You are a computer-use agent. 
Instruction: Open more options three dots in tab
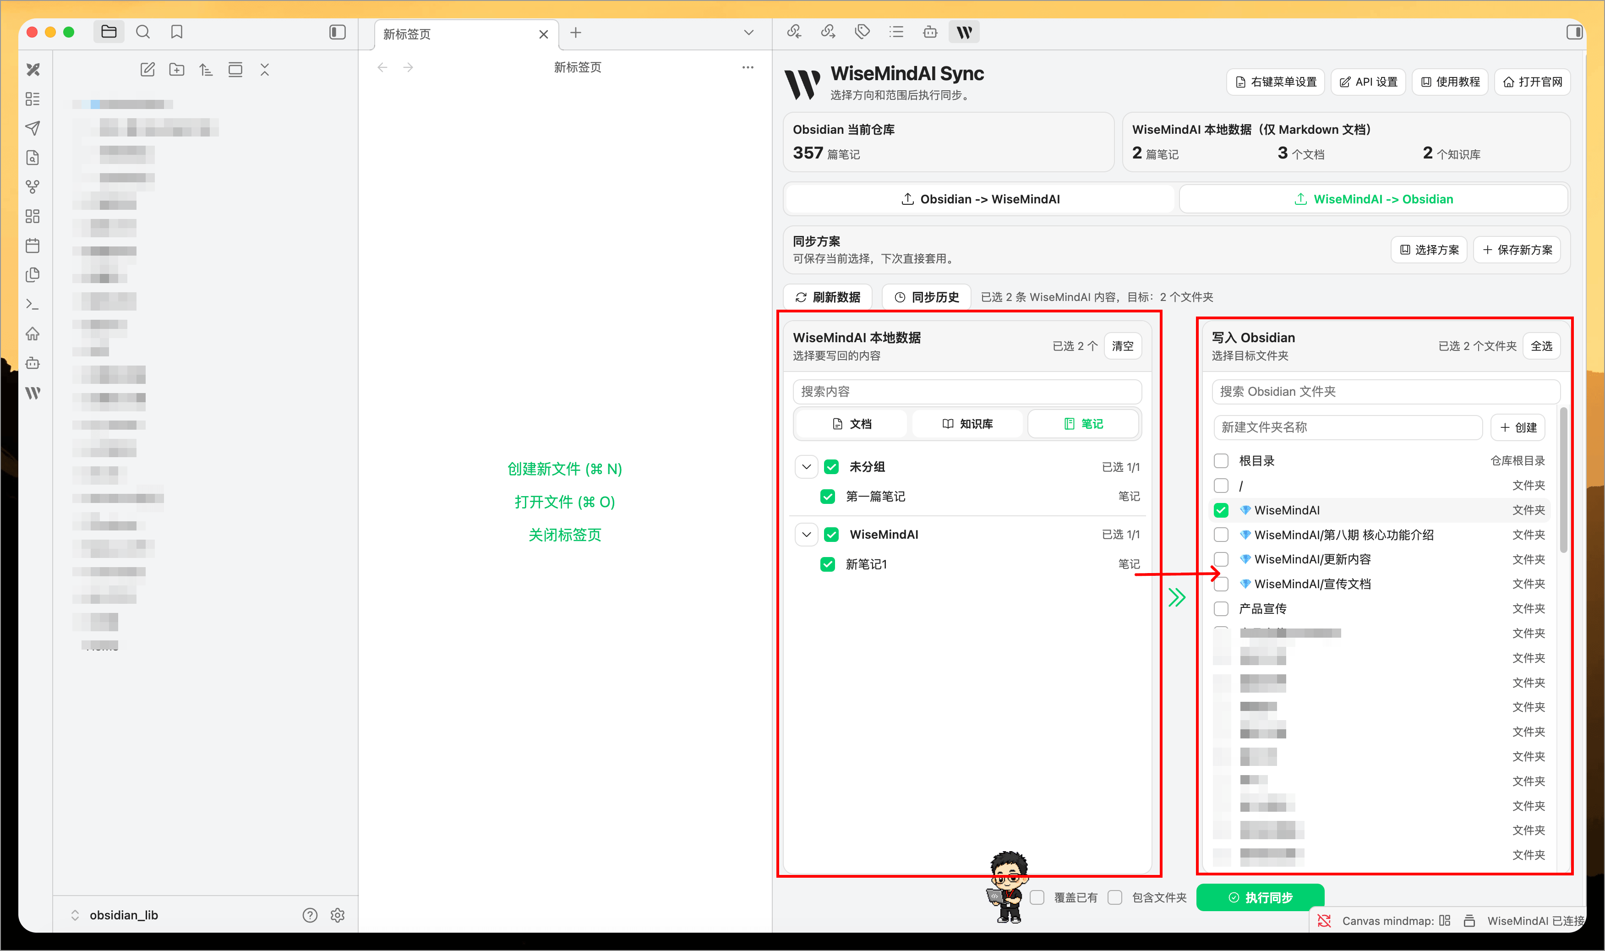pyautogui.click(x=748, y=67)
